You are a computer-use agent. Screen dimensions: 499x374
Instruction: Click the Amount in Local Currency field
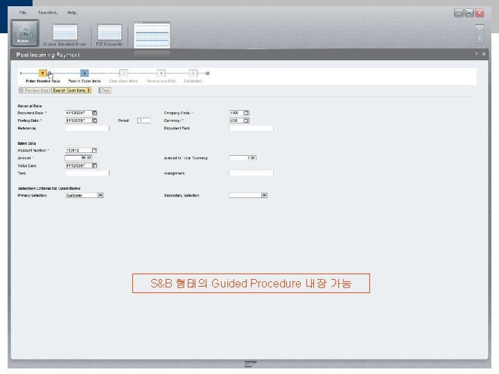243,158
